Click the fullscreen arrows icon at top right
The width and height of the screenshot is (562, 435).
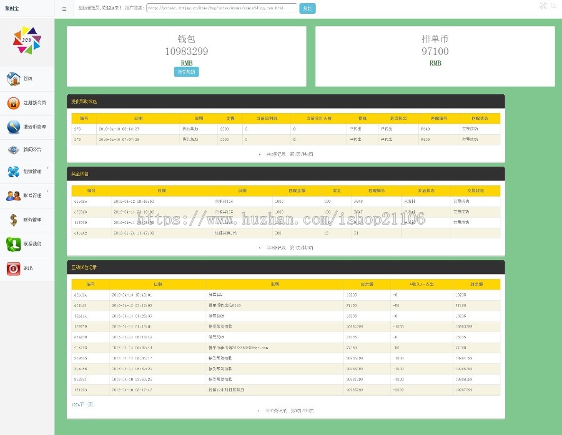click(543, 6)
